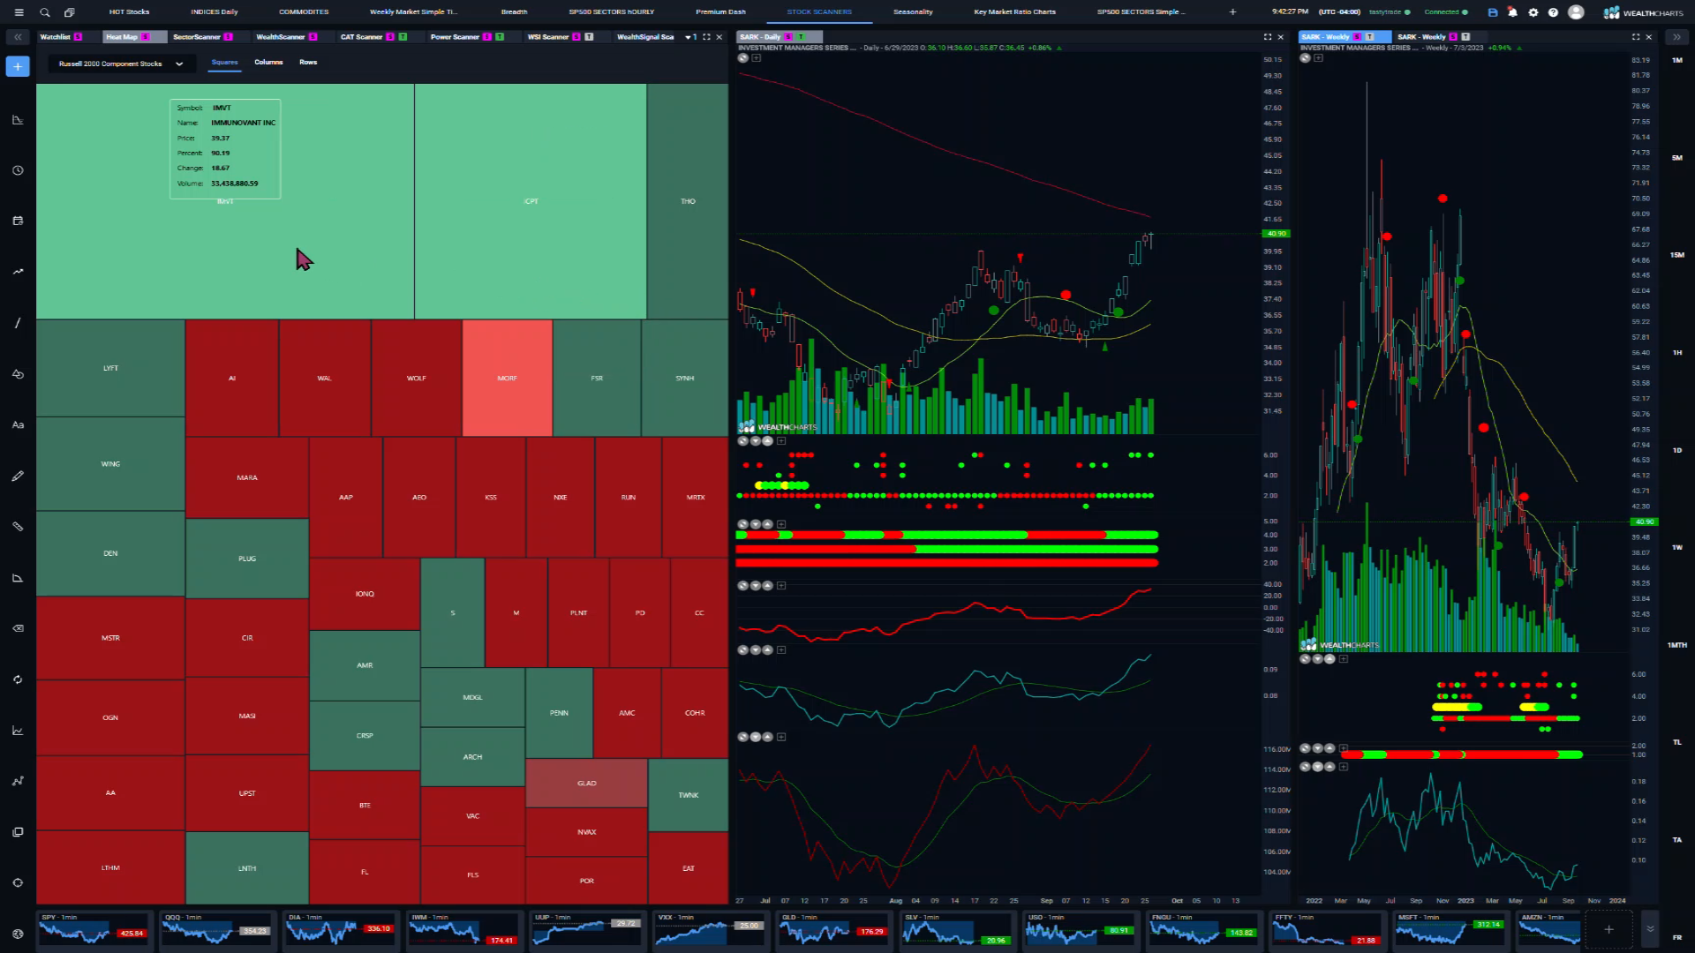Open Russell 2000 Component Stocks dropdown
1695x953 pixels.
coord(121,64)
